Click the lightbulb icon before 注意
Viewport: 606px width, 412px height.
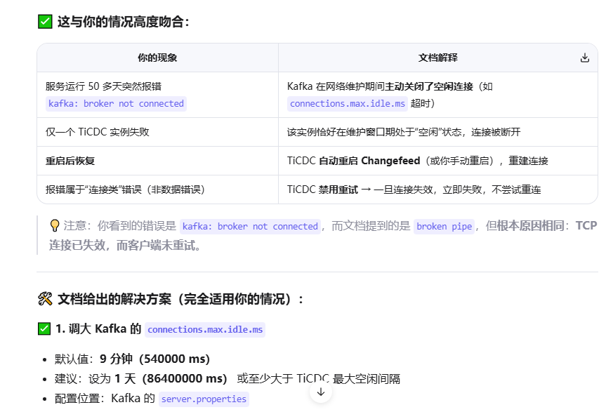click(54, 226)
